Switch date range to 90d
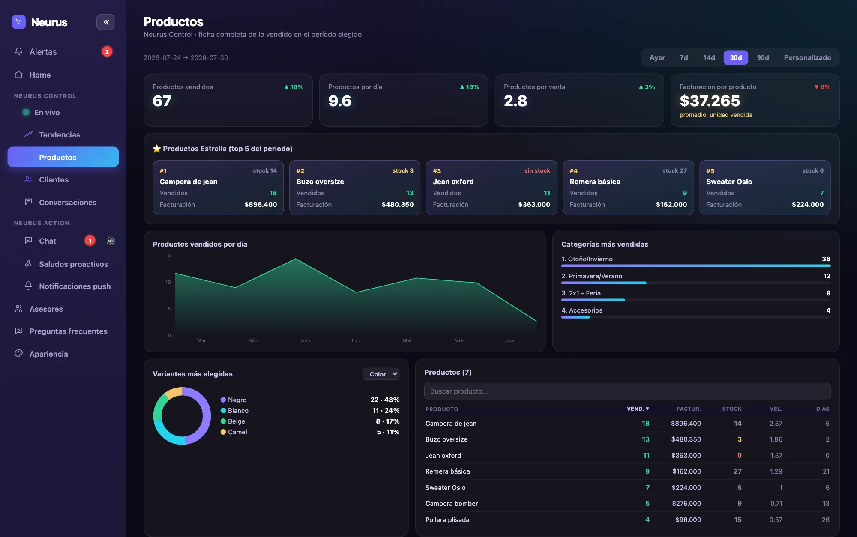857x537 pixels. 763,57
